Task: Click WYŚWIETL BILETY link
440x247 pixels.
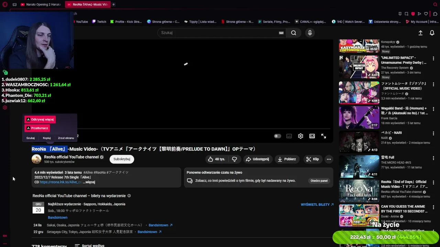Action: click(317, 204)
